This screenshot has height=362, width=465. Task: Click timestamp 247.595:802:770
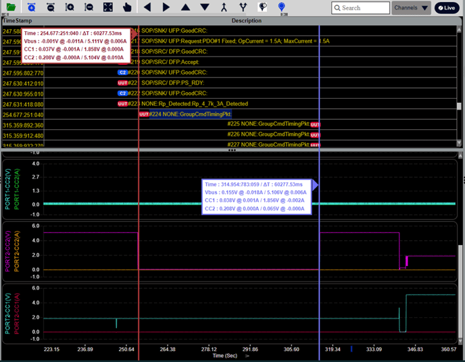click(23, 73)
